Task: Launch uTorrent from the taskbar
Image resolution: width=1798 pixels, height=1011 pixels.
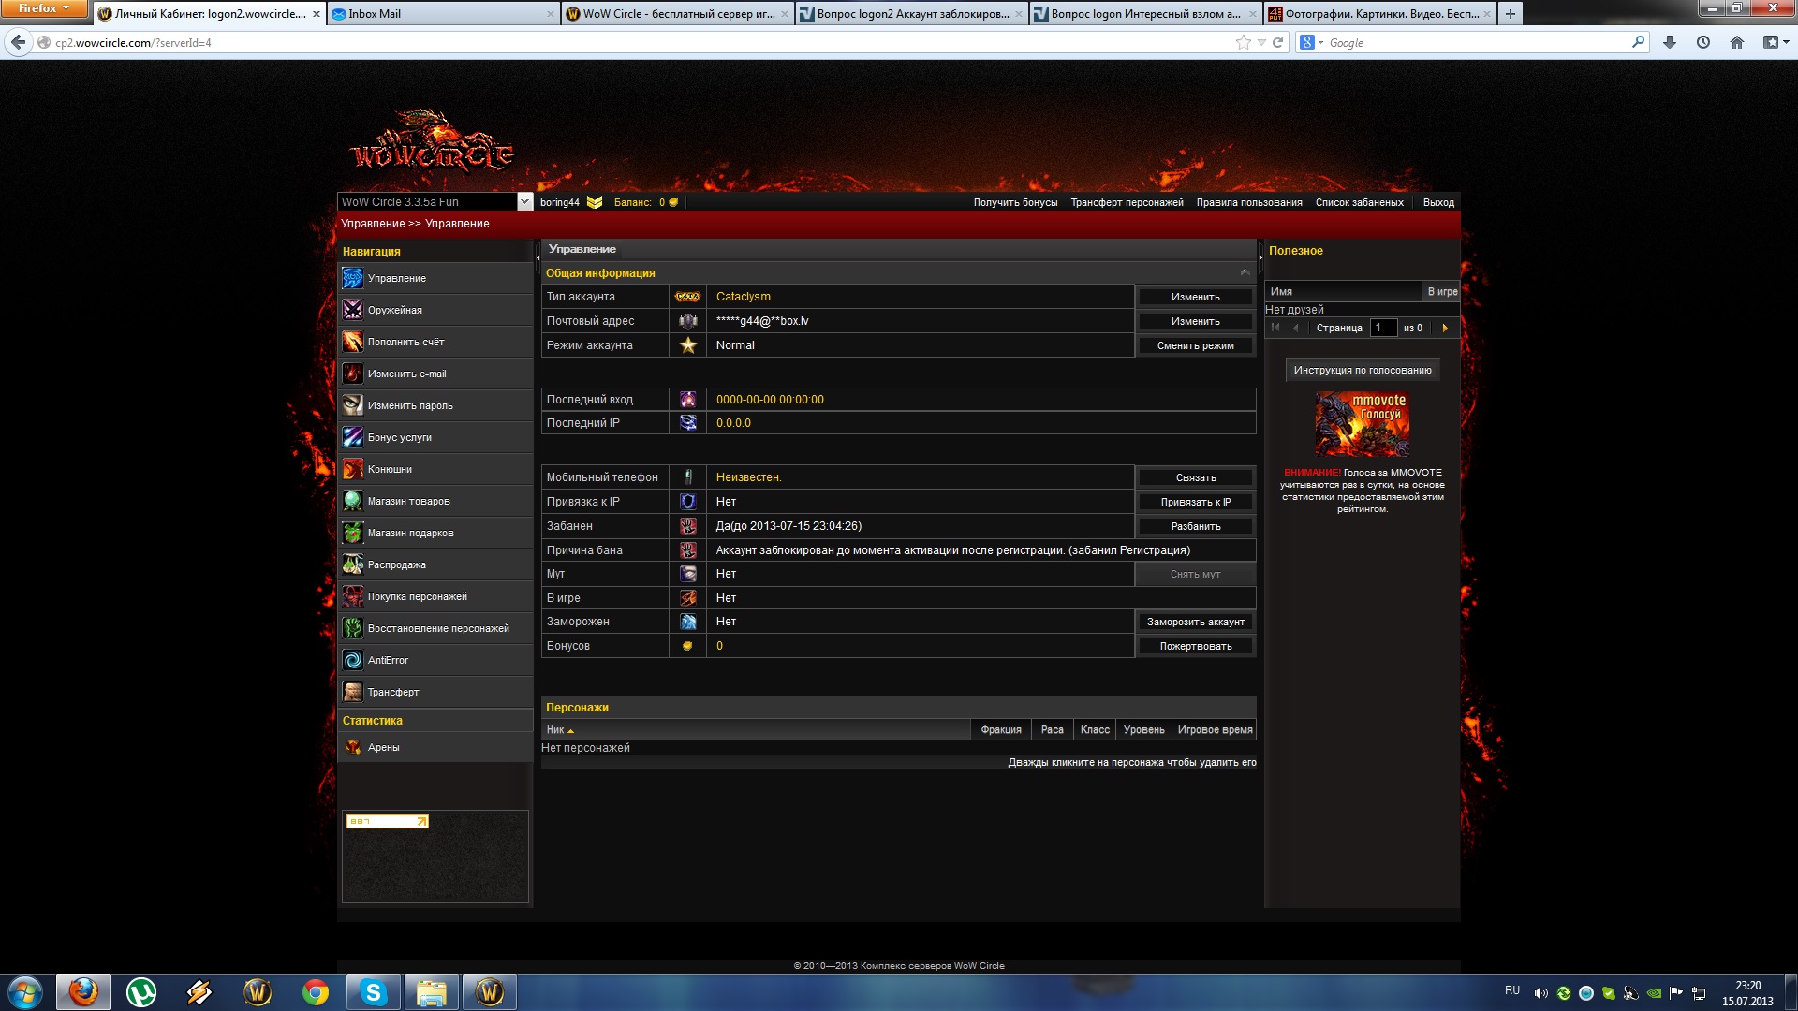Action: coord(141,992)
